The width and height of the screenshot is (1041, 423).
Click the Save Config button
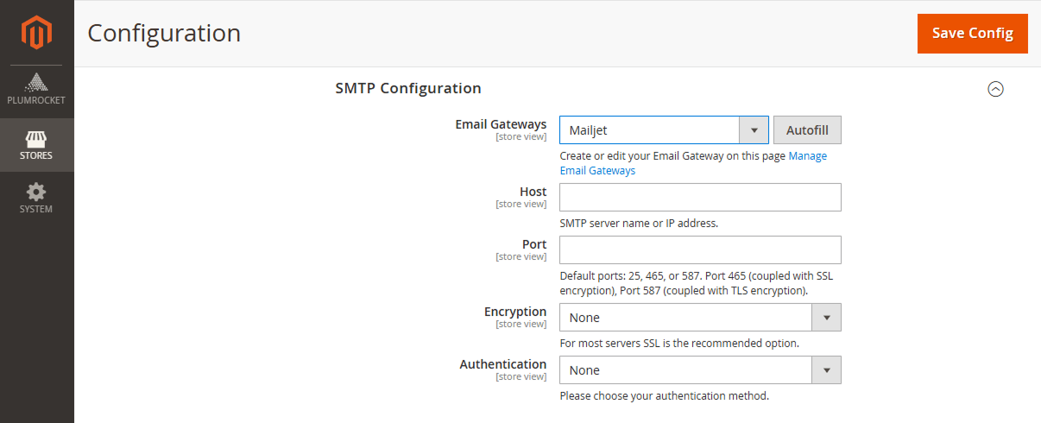973,33
